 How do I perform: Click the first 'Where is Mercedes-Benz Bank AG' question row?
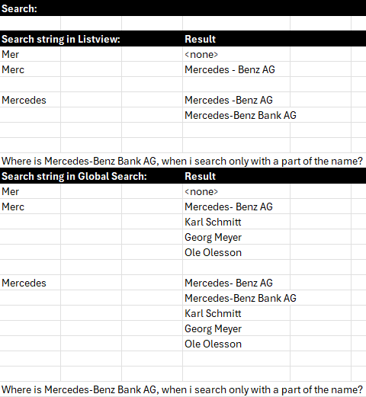[x=182, y=161]
